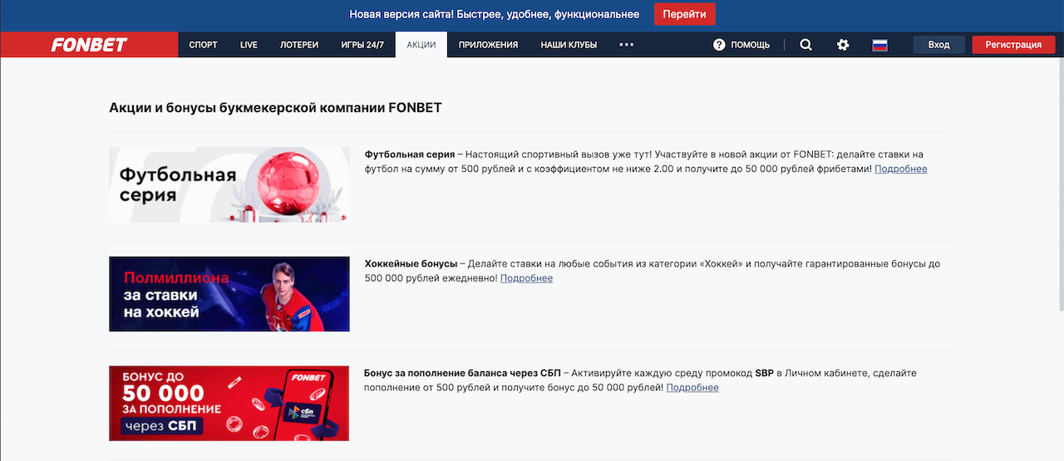Click the FONBET logo
Image resolution: width=1064 pixels, height=461 pixels.
click(x=89, y=45)
